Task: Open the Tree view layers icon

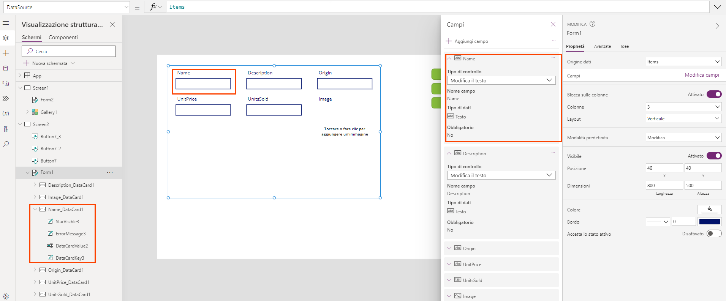Action: (x=6, y=38)
